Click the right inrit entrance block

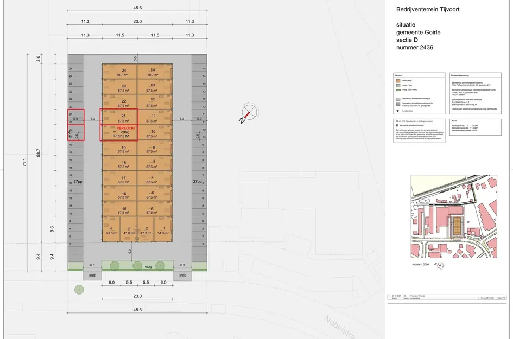coord(182,276)
